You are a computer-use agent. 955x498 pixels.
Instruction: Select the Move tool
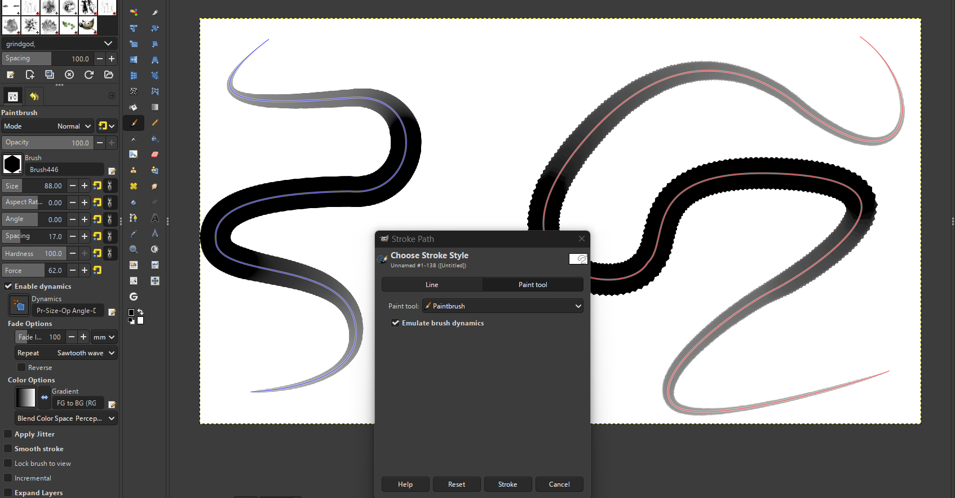point(154,281)
